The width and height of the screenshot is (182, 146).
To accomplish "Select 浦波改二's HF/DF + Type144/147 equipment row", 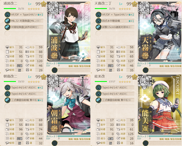I will tap(24, 15).
